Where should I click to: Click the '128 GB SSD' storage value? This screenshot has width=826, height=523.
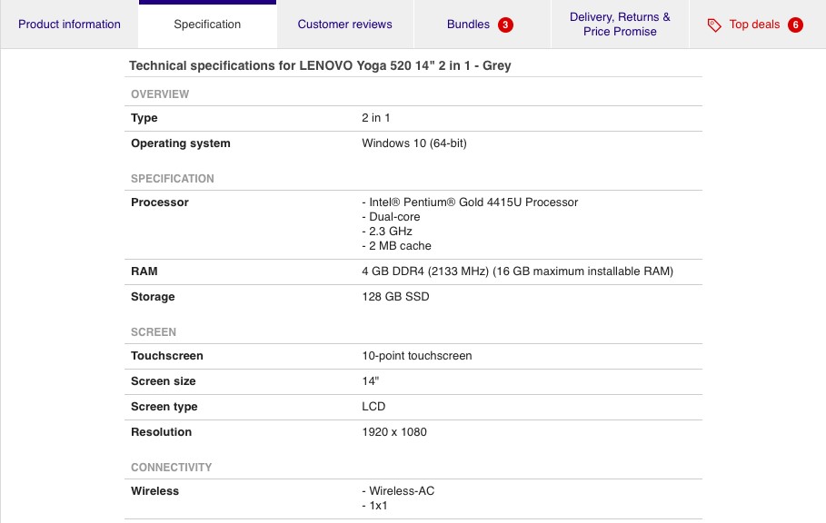click(395, 297)
